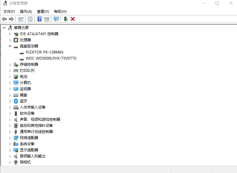The height and width of the screenshot is (173, 237).
Task: Click the blue Help question-mark icon
Action: tap(39, 19)
